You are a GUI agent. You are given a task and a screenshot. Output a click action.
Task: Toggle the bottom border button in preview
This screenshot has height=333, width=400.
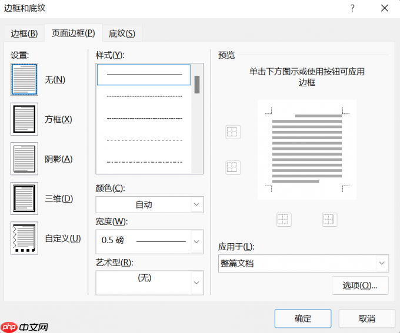(233, 167)
